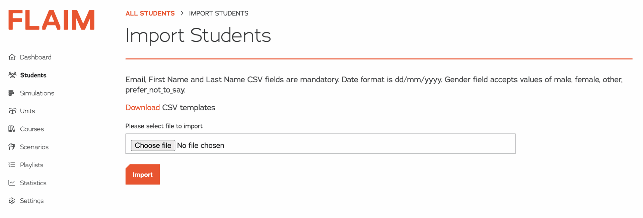
Task: Go to Simulations in sidebar
Action: point(37,93)
